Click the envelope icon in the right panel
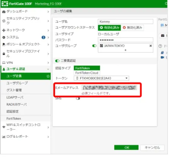Viewport: 169px width, 157px height. 163,36
